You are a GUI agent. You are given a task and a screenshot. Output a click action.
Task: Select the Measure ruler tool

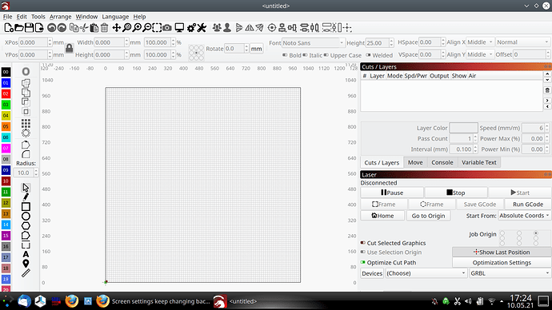click(x=26, y=273)
